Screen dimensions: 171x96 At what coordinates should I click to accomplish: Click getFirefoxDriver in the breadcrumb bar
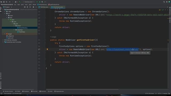(54, 5)
